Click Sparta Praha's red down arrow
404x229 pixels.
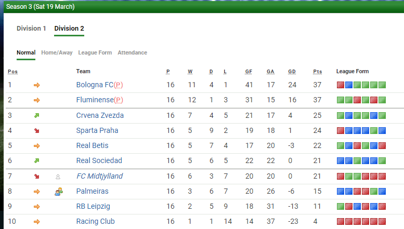click(x=37, y=130)
